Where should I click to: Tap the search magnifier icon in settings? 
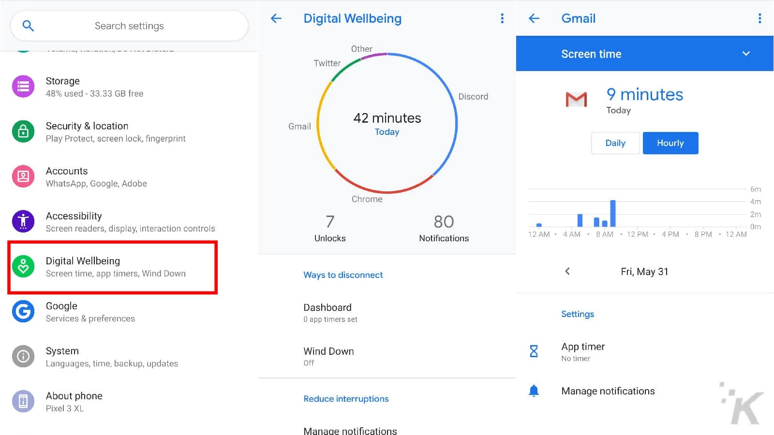[x=28, y=26]
